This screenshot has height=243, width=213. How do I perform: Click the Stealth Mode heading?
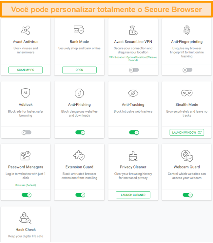tap(187, 105)
